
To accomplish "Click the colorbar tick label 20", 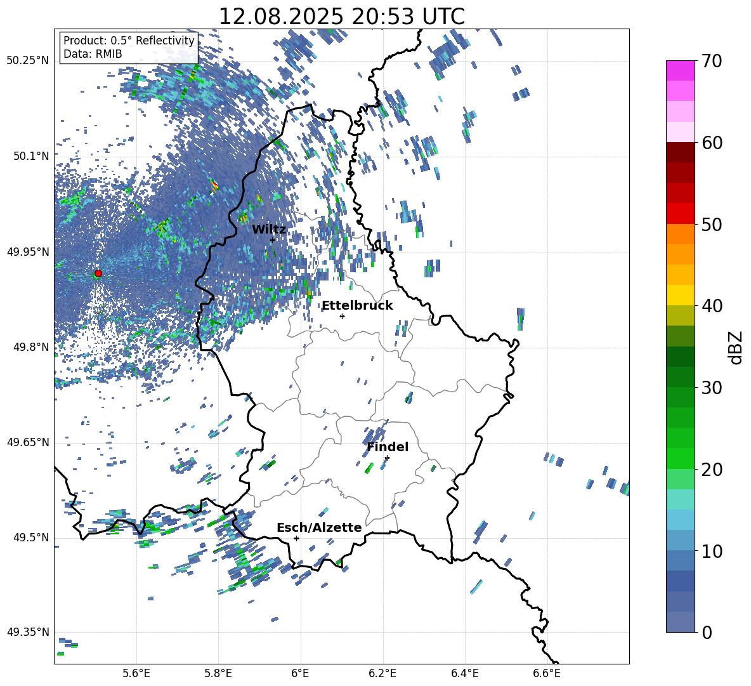I will point(712,469).
